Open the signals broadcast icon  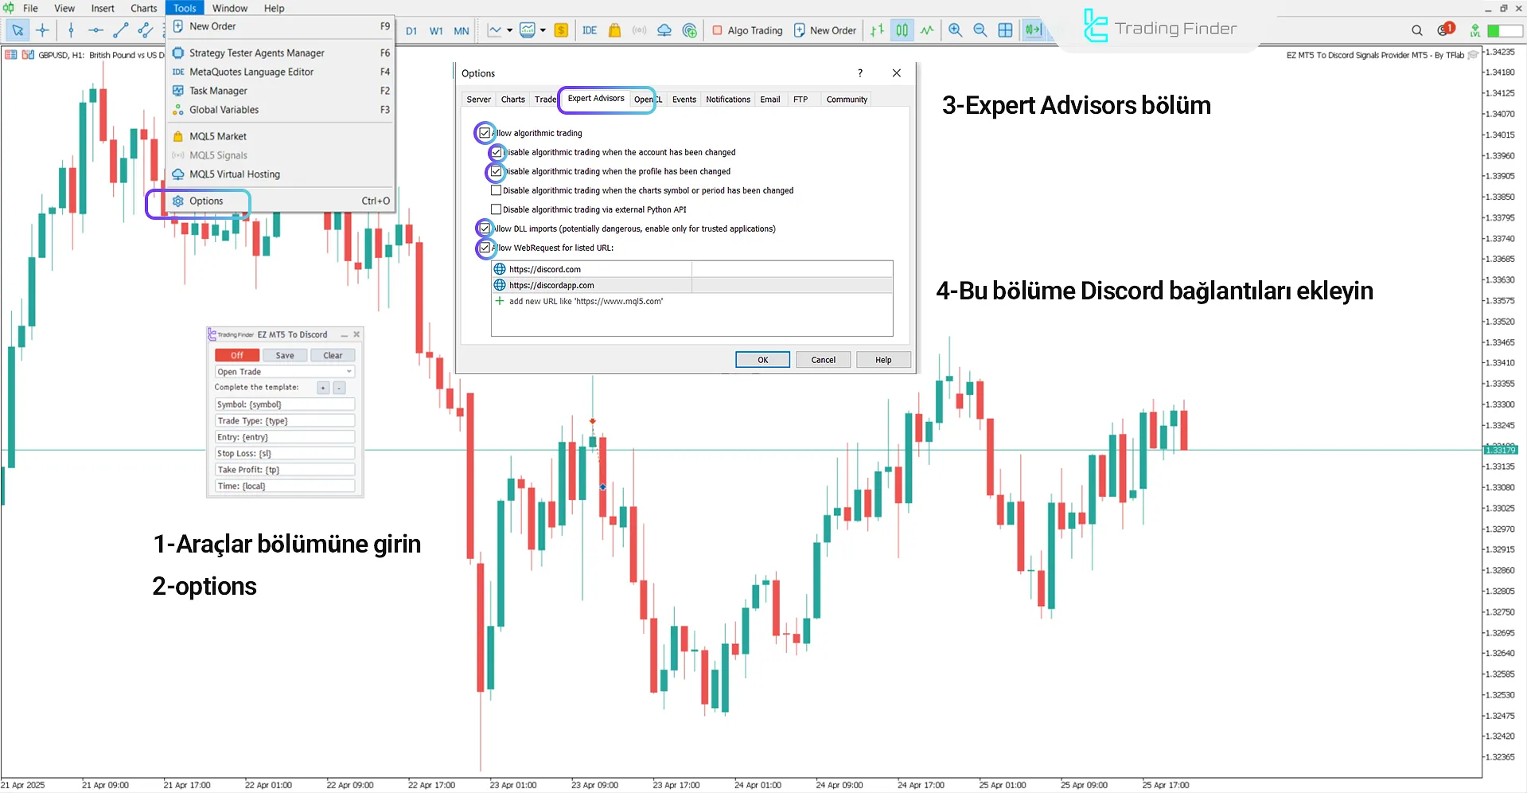pyautogui.click(x=639, y=30)
